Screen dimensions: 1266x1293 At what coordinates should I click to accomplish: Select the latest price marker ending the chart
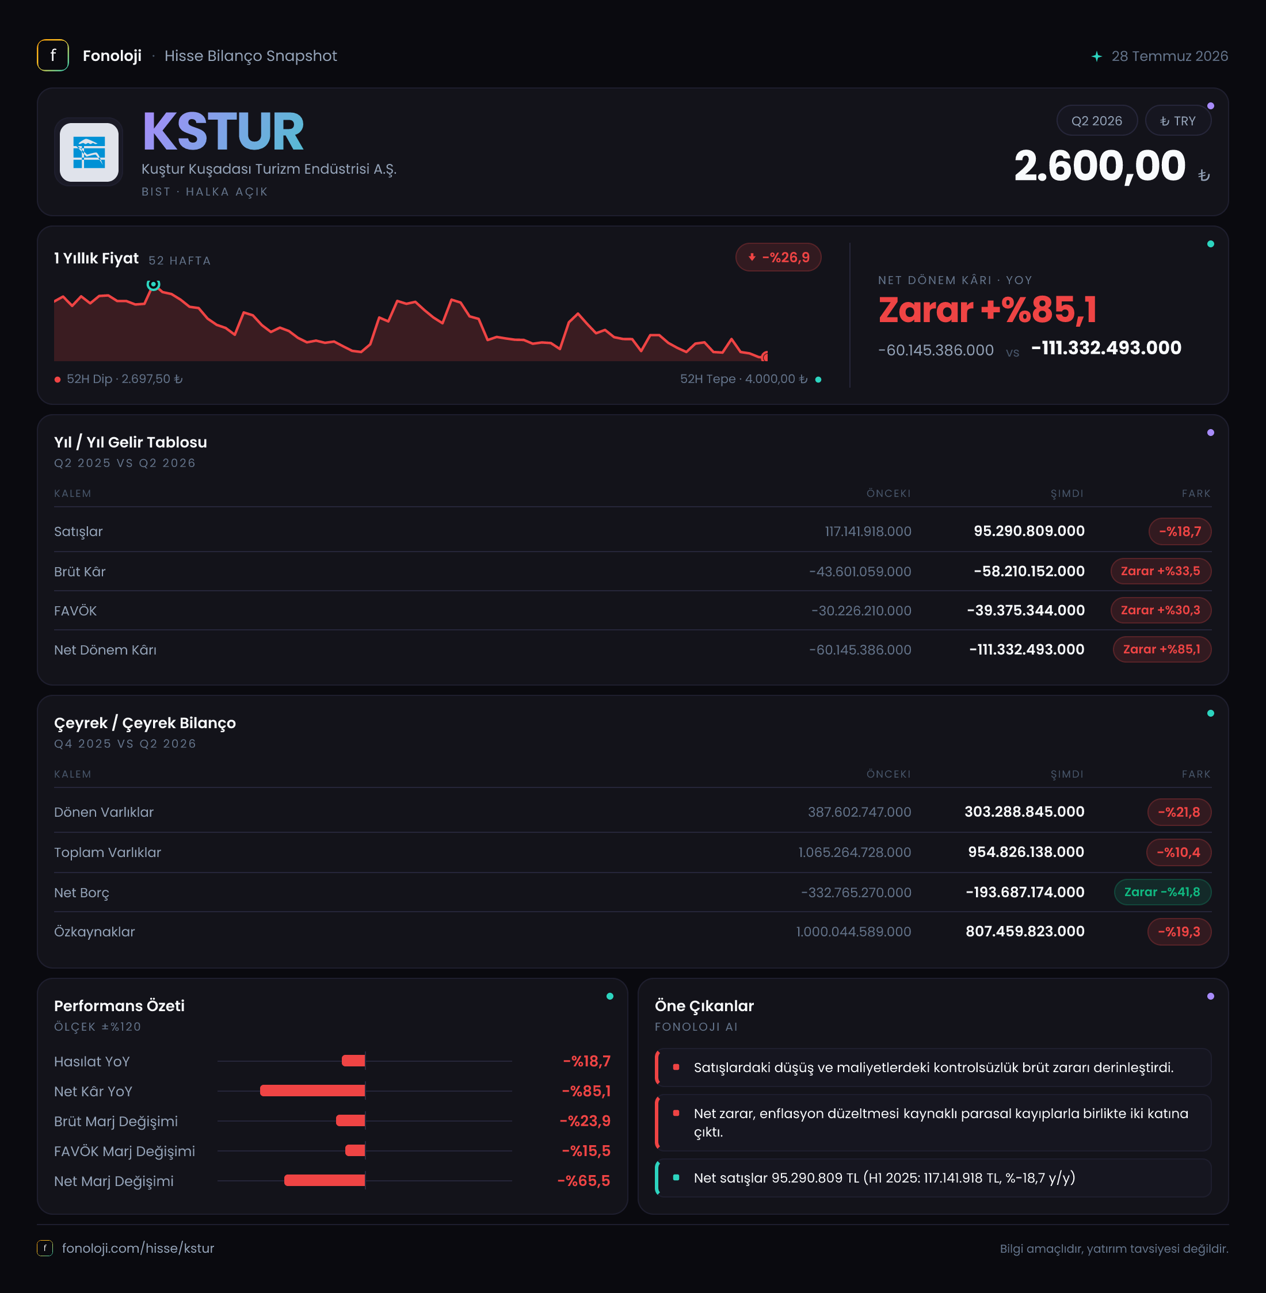click(x=765, y=356)
